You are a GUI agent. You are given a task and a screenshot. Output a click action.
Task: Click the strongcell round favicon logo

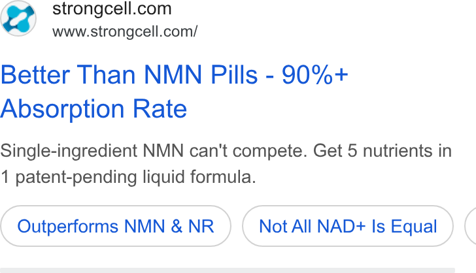(x=18, y=18)
